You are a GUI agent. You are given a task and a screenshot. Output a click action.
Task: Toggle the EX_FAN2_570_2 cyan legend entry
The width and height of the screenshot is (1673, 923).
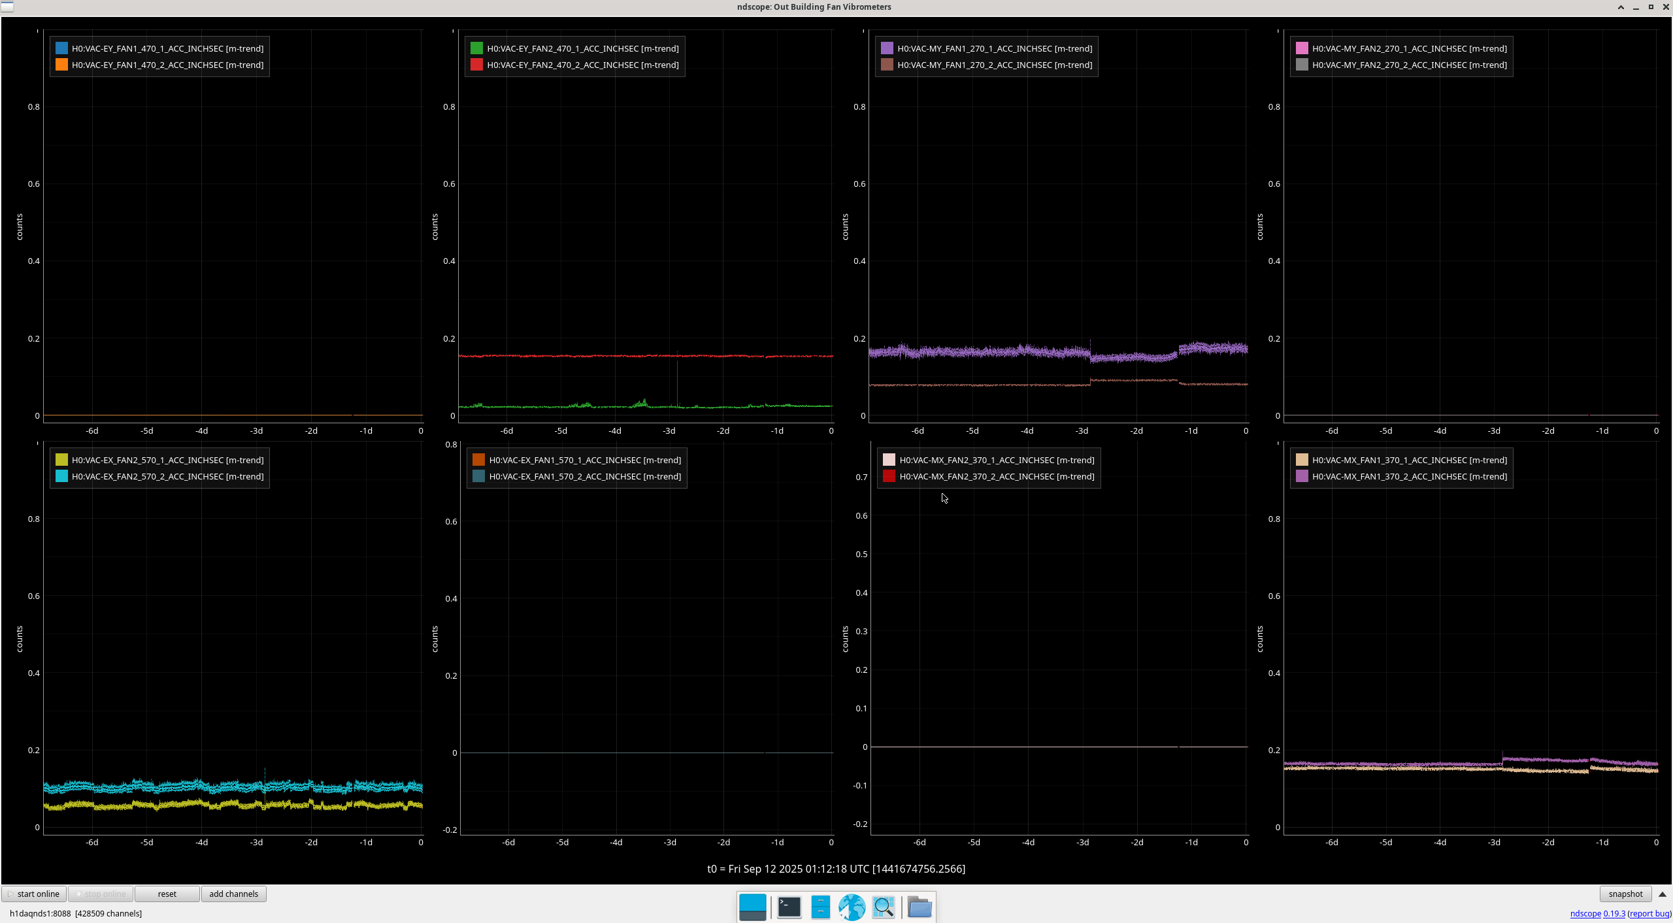(x=167, y=476)
